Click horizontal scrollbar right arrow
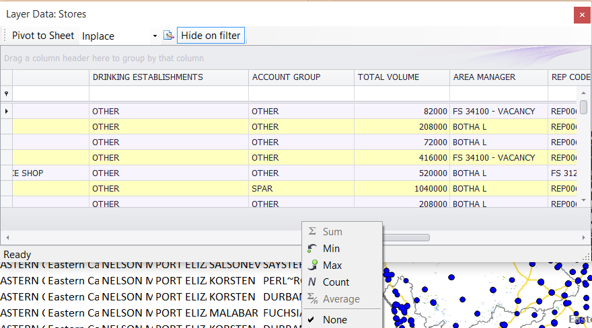This screenshot has height=328, width=592. 583,237
